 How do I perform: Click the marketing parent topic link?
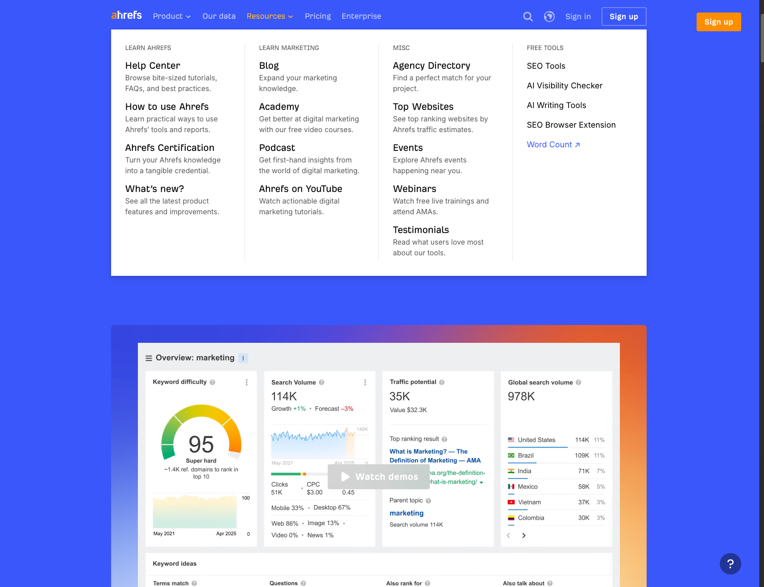pos(407,513)
